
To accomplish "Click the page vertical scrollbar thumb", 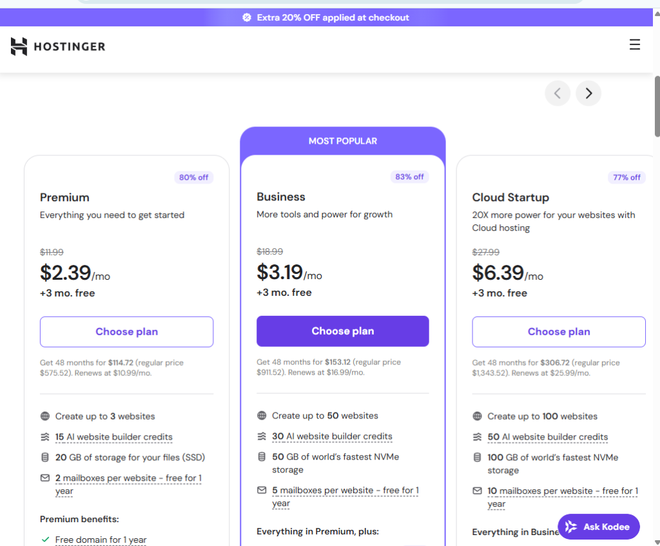I will 657,106.
